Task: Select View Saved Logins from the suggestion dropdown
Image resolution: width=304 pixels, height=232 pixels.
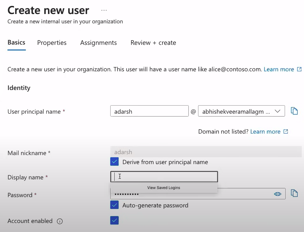Action: tap(164, 187)
